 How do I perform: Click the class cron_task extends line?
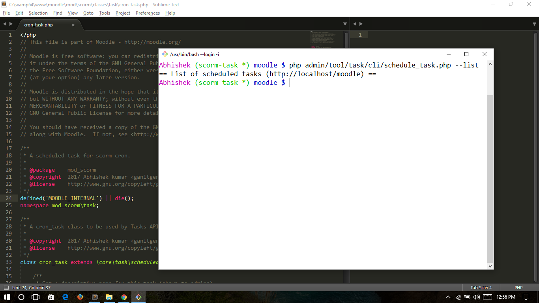tap(89, 262)
